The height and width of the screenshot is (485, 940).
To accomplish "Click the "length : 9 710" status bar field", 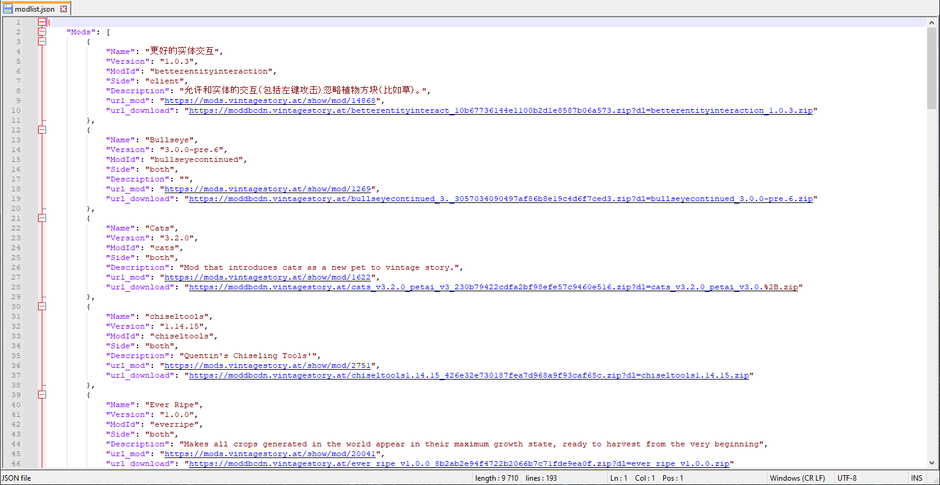I will pos(497,478).
